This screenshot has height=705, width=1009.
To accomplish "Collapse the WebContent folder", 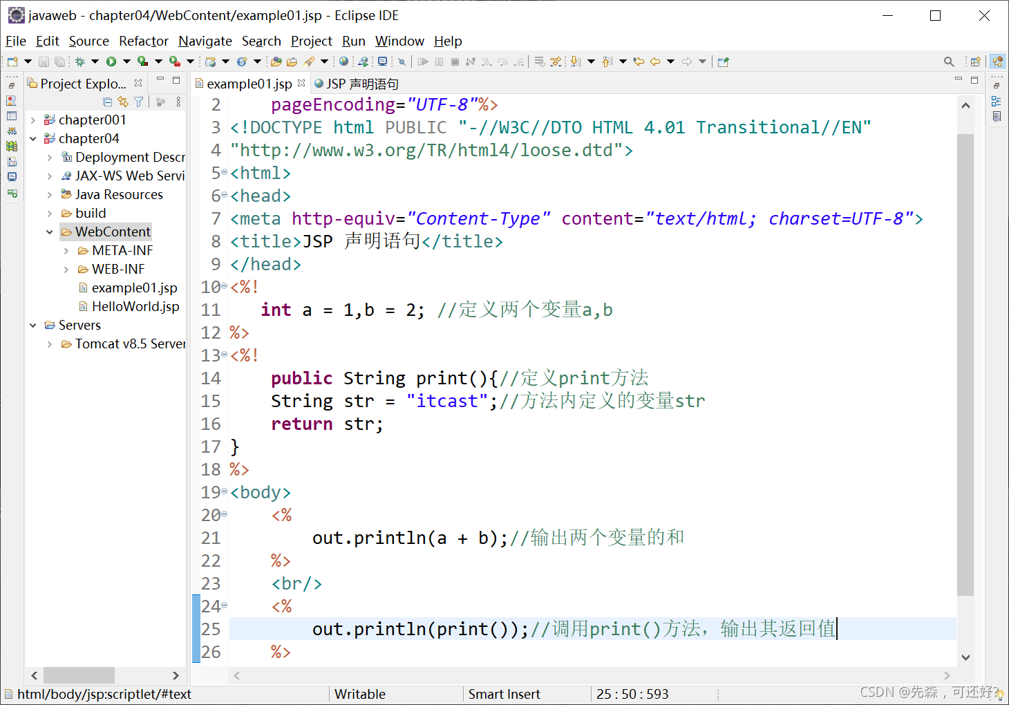I will (48, 232).
